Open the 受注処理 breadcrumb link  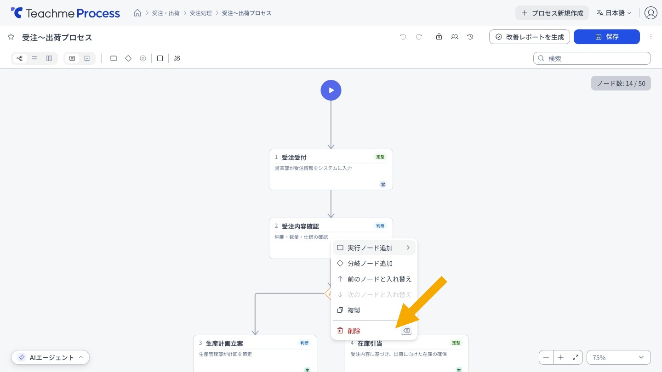201,13
